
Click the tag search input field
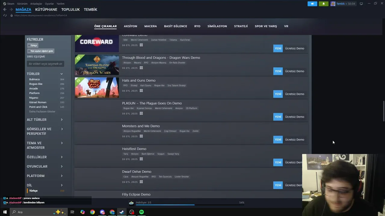(x=45, y=64)
